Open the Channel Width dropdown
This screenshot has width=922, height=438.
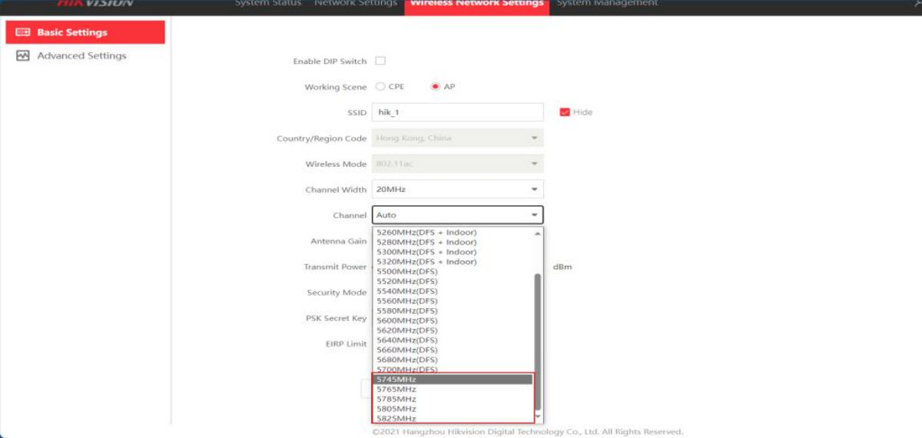(457, 190)
